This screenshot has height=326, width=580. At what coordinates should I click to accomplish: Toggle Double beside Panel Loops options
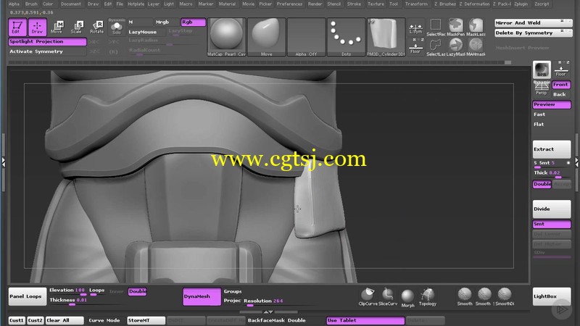point(138,292)
